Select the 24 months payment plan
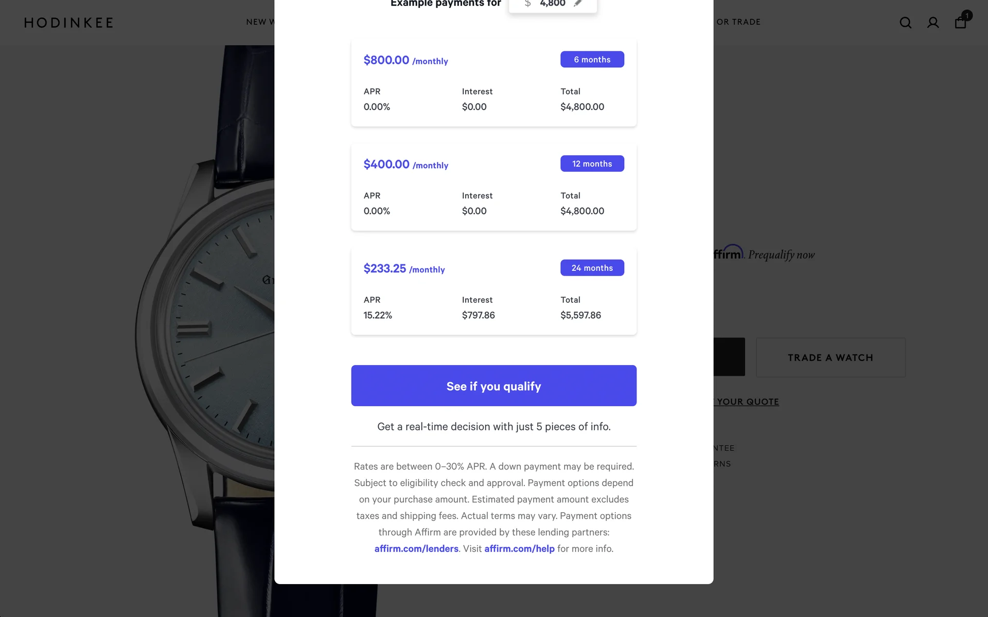This screenshot has width=988, height=617. (592, 268)
